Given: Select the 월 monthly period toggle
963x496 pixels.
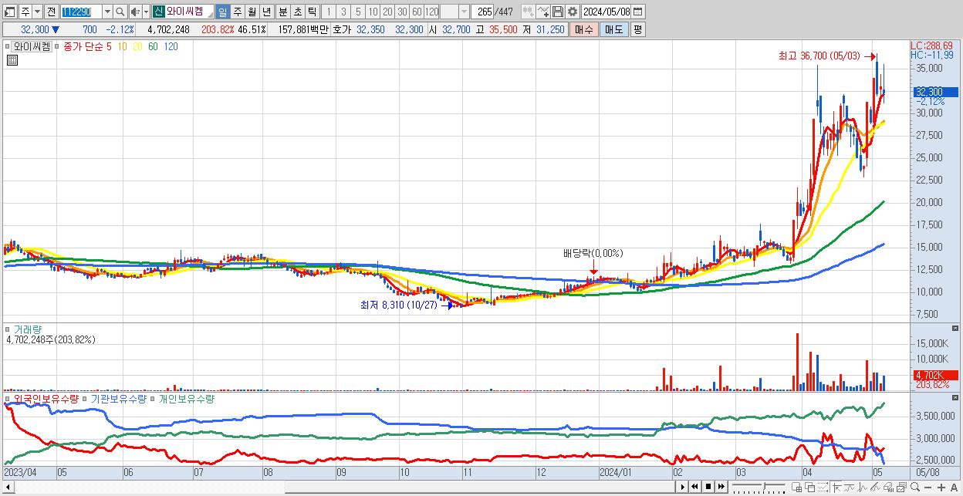Looking at the screenshot, I should click(x=252, y=12).
